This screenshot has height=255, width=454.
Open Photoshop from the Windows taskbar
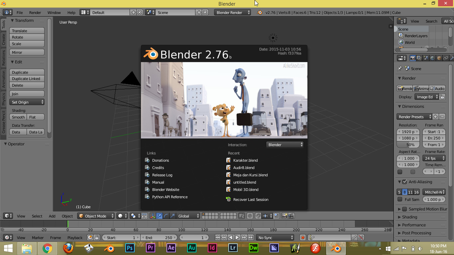point(130,248)
